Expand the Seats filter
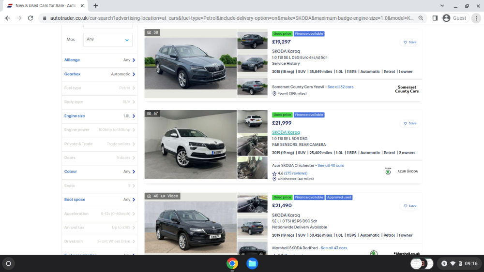484x272 pixels. (x=99, y=186)
